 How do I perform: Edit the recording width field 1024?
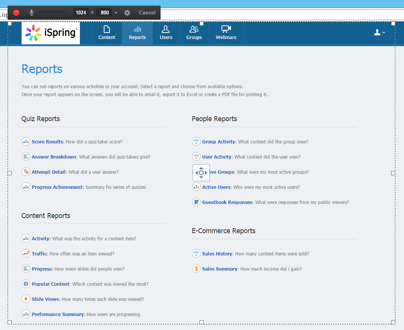point(81,12)
